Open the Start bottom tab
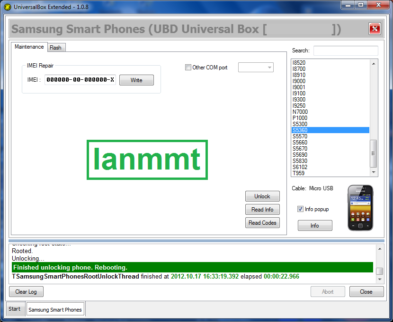The width and height of the screenshot is (393, 322). pos(15,309)
